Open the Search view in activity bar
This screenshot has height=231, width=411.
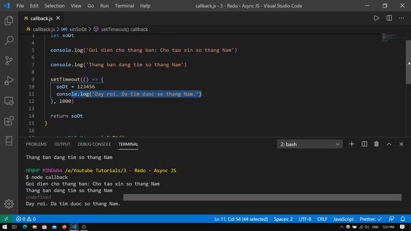coord(9,40)
